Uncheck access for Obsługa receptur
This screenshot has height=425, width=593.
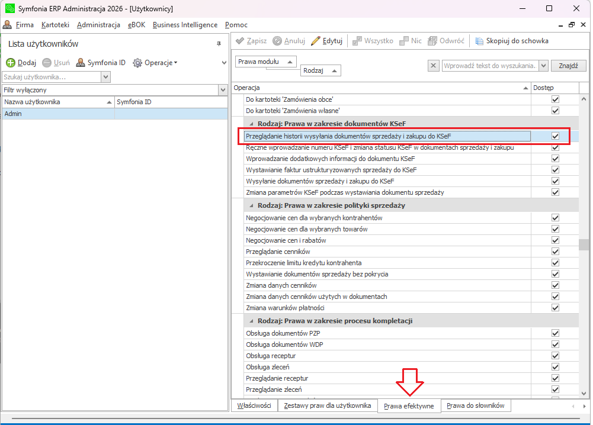(x=555, y=356)
